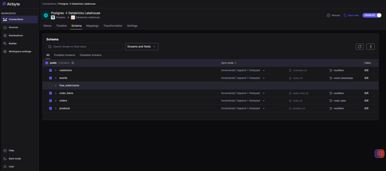Open Connections in the sidebar
The height and width of the screenshot is (171, 386).
(19, 20)
